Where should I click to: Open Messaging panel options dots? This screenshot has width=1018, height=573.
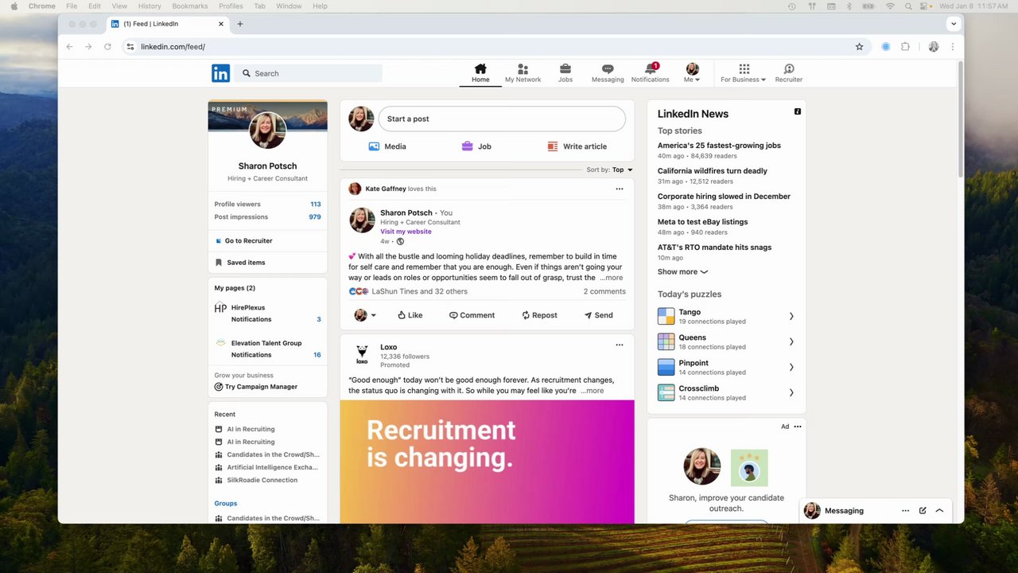coord(905,511)
